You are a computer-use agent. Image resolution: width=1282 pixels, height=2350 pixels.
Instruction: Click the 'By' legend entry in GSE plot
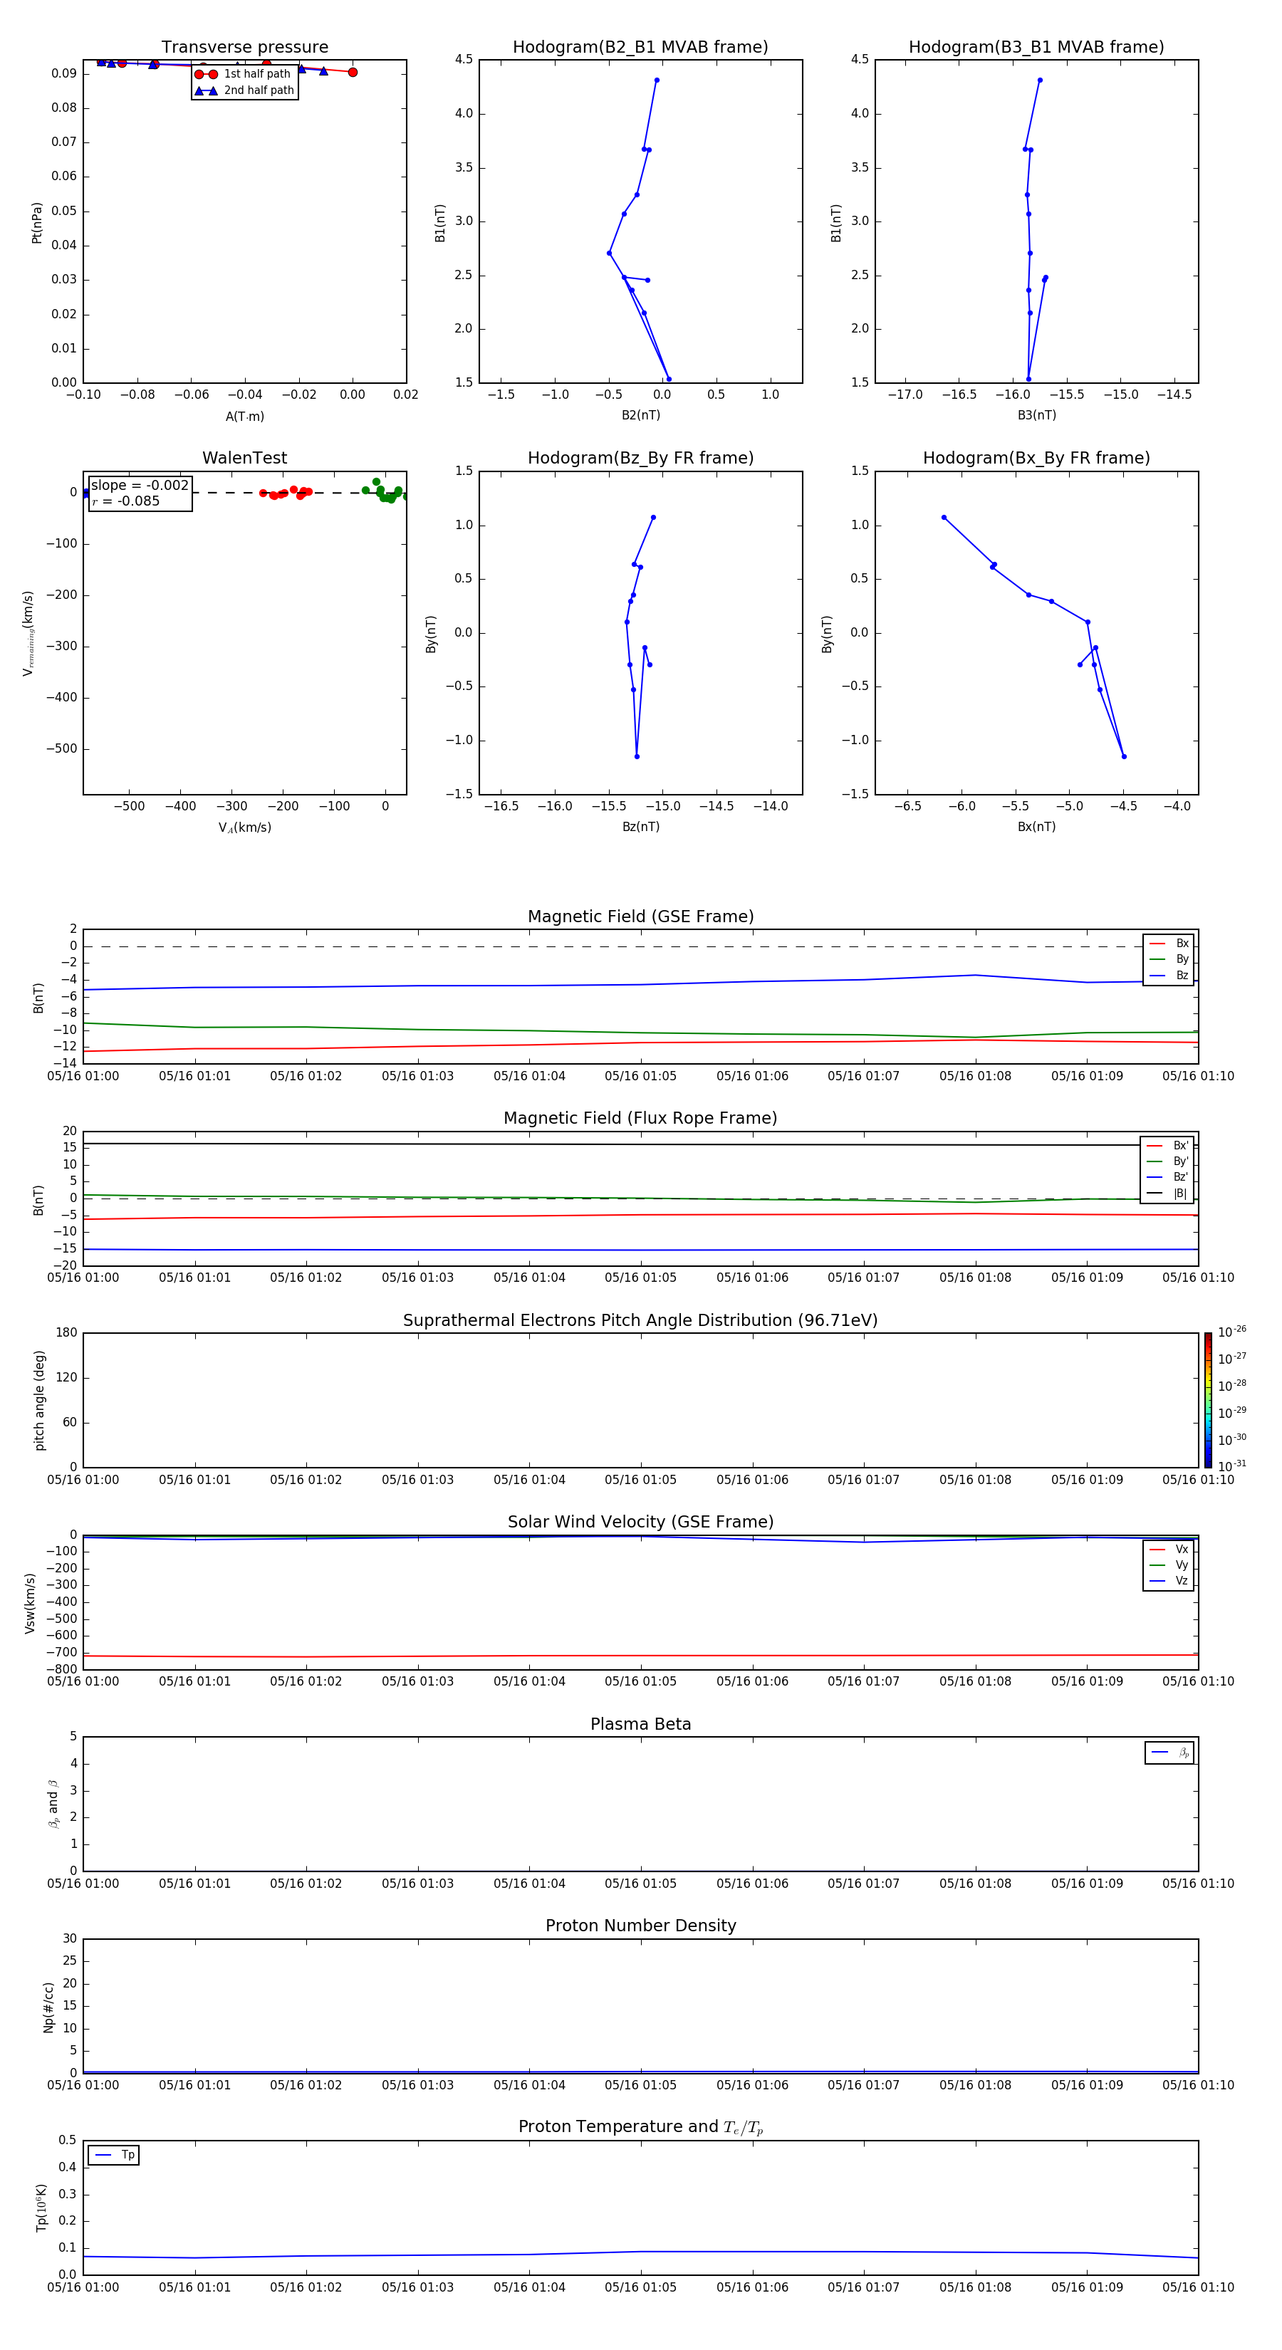[x=1169, y=960]
